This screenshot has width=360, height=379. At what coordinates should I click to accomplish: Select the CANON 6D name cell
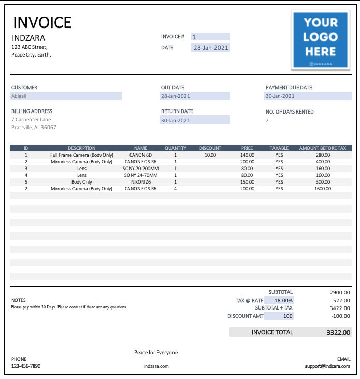pos(140,155)
